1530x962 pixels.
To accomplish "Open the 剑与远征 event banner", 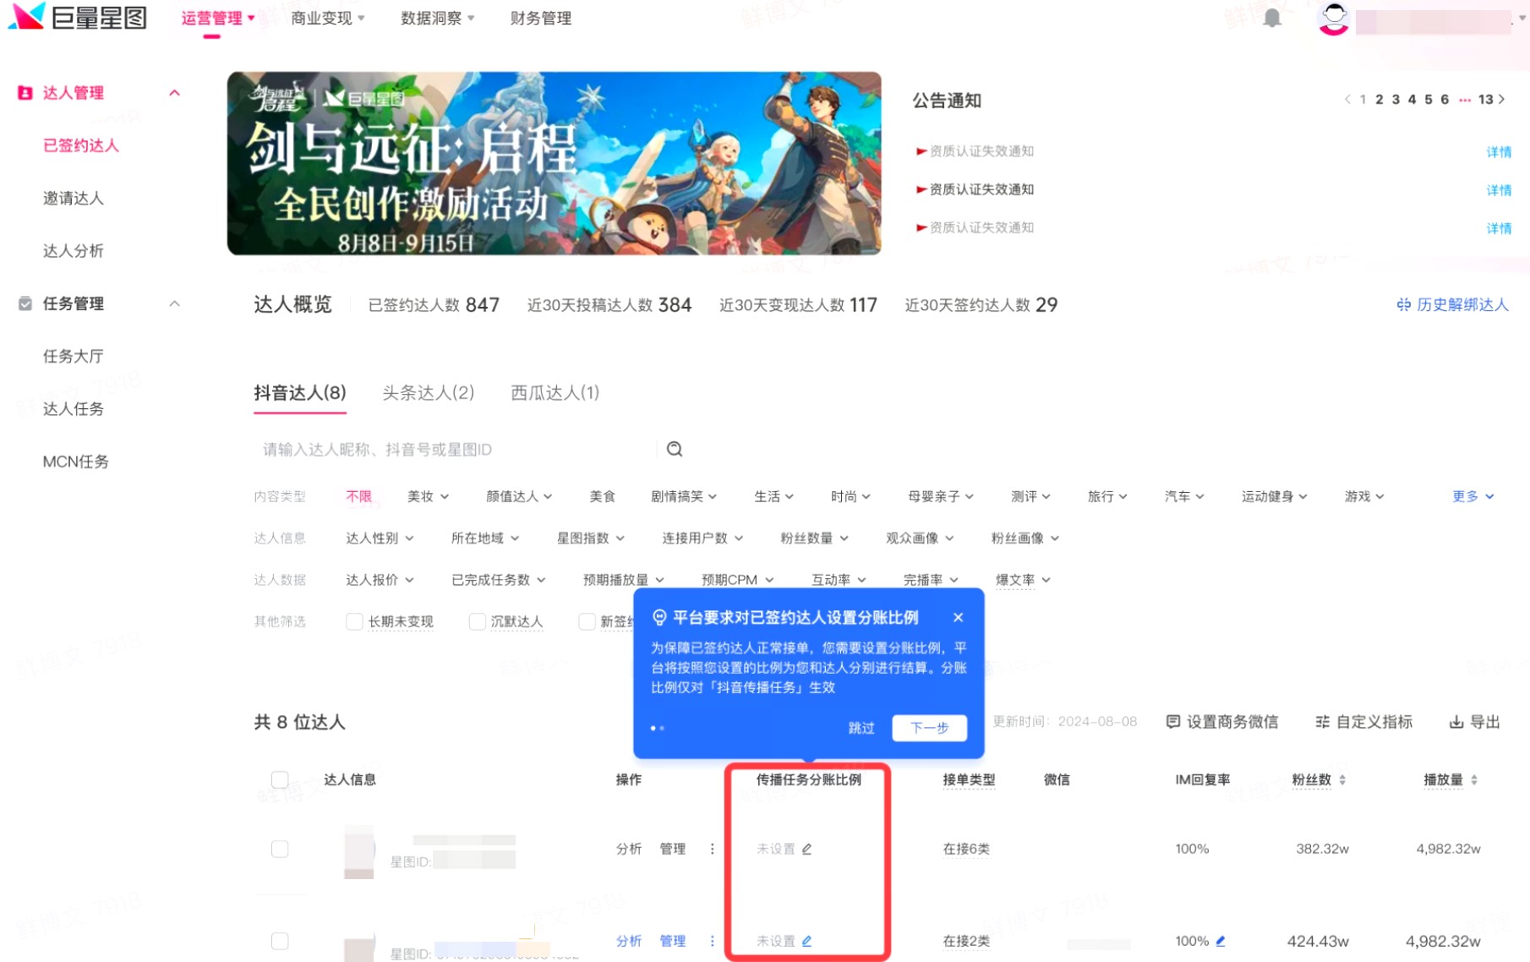I will pyautogui.click(x=554, y=163).
